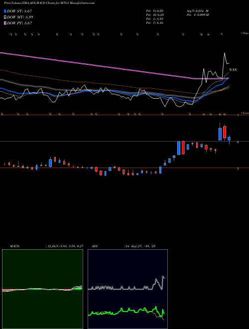This screenshot has height=329, width=249.
Task: Click the blue DOW ST legend swatch
Action: (x=5, y=11)
